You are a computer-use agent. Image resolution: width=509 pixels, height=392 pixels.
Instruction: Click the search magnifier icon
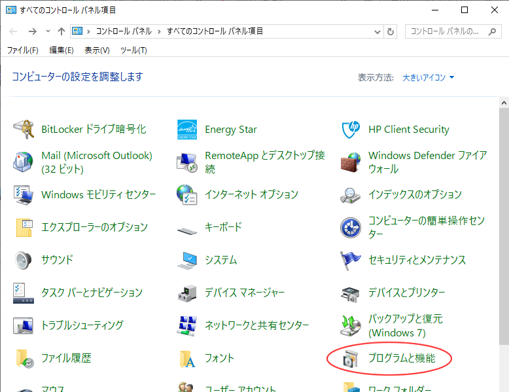click(x=493, y=31)
